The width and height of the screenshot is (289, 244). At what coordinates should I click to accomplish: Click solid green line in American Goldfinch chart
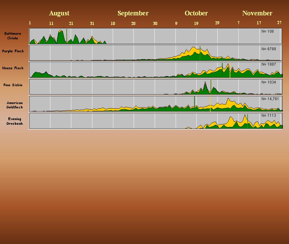click(195, 102)
